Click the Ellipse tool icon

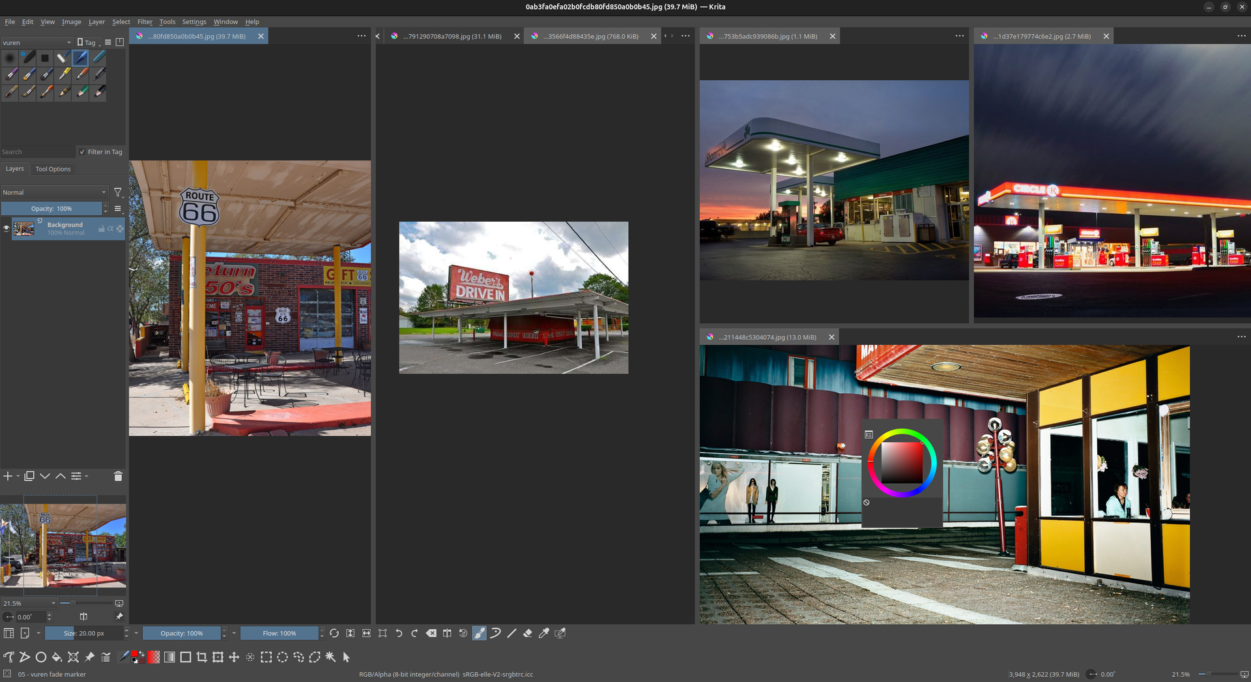(41, 657)
